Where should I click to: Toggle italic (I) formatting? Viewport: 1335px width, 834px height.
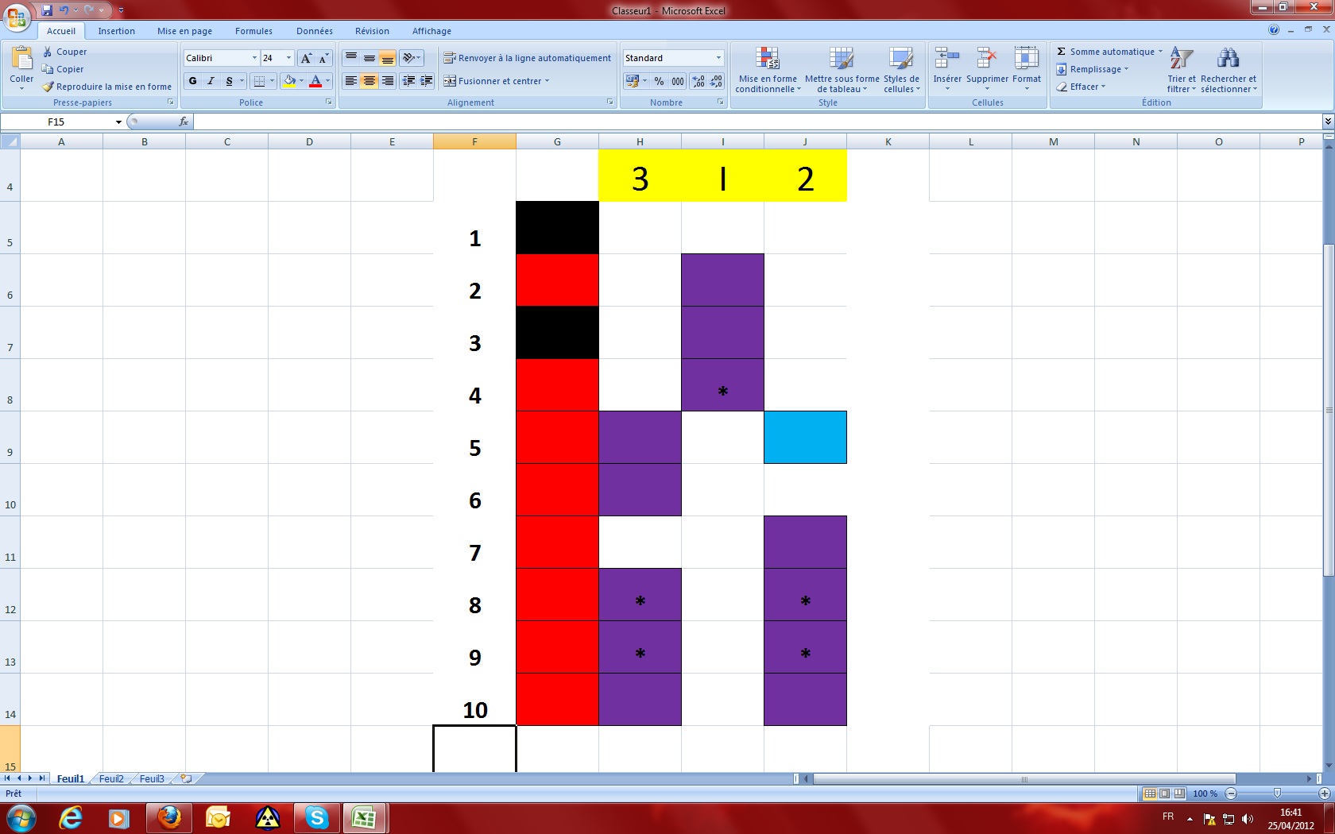point(211,81)
